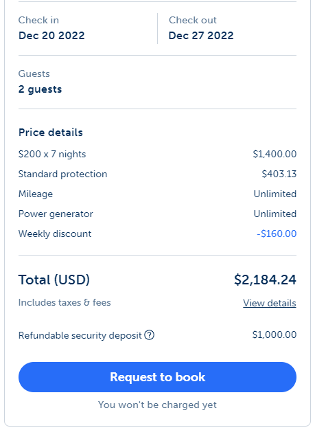
Task: Click the $2,184.24 total amount
Action: tap(265, 280)
